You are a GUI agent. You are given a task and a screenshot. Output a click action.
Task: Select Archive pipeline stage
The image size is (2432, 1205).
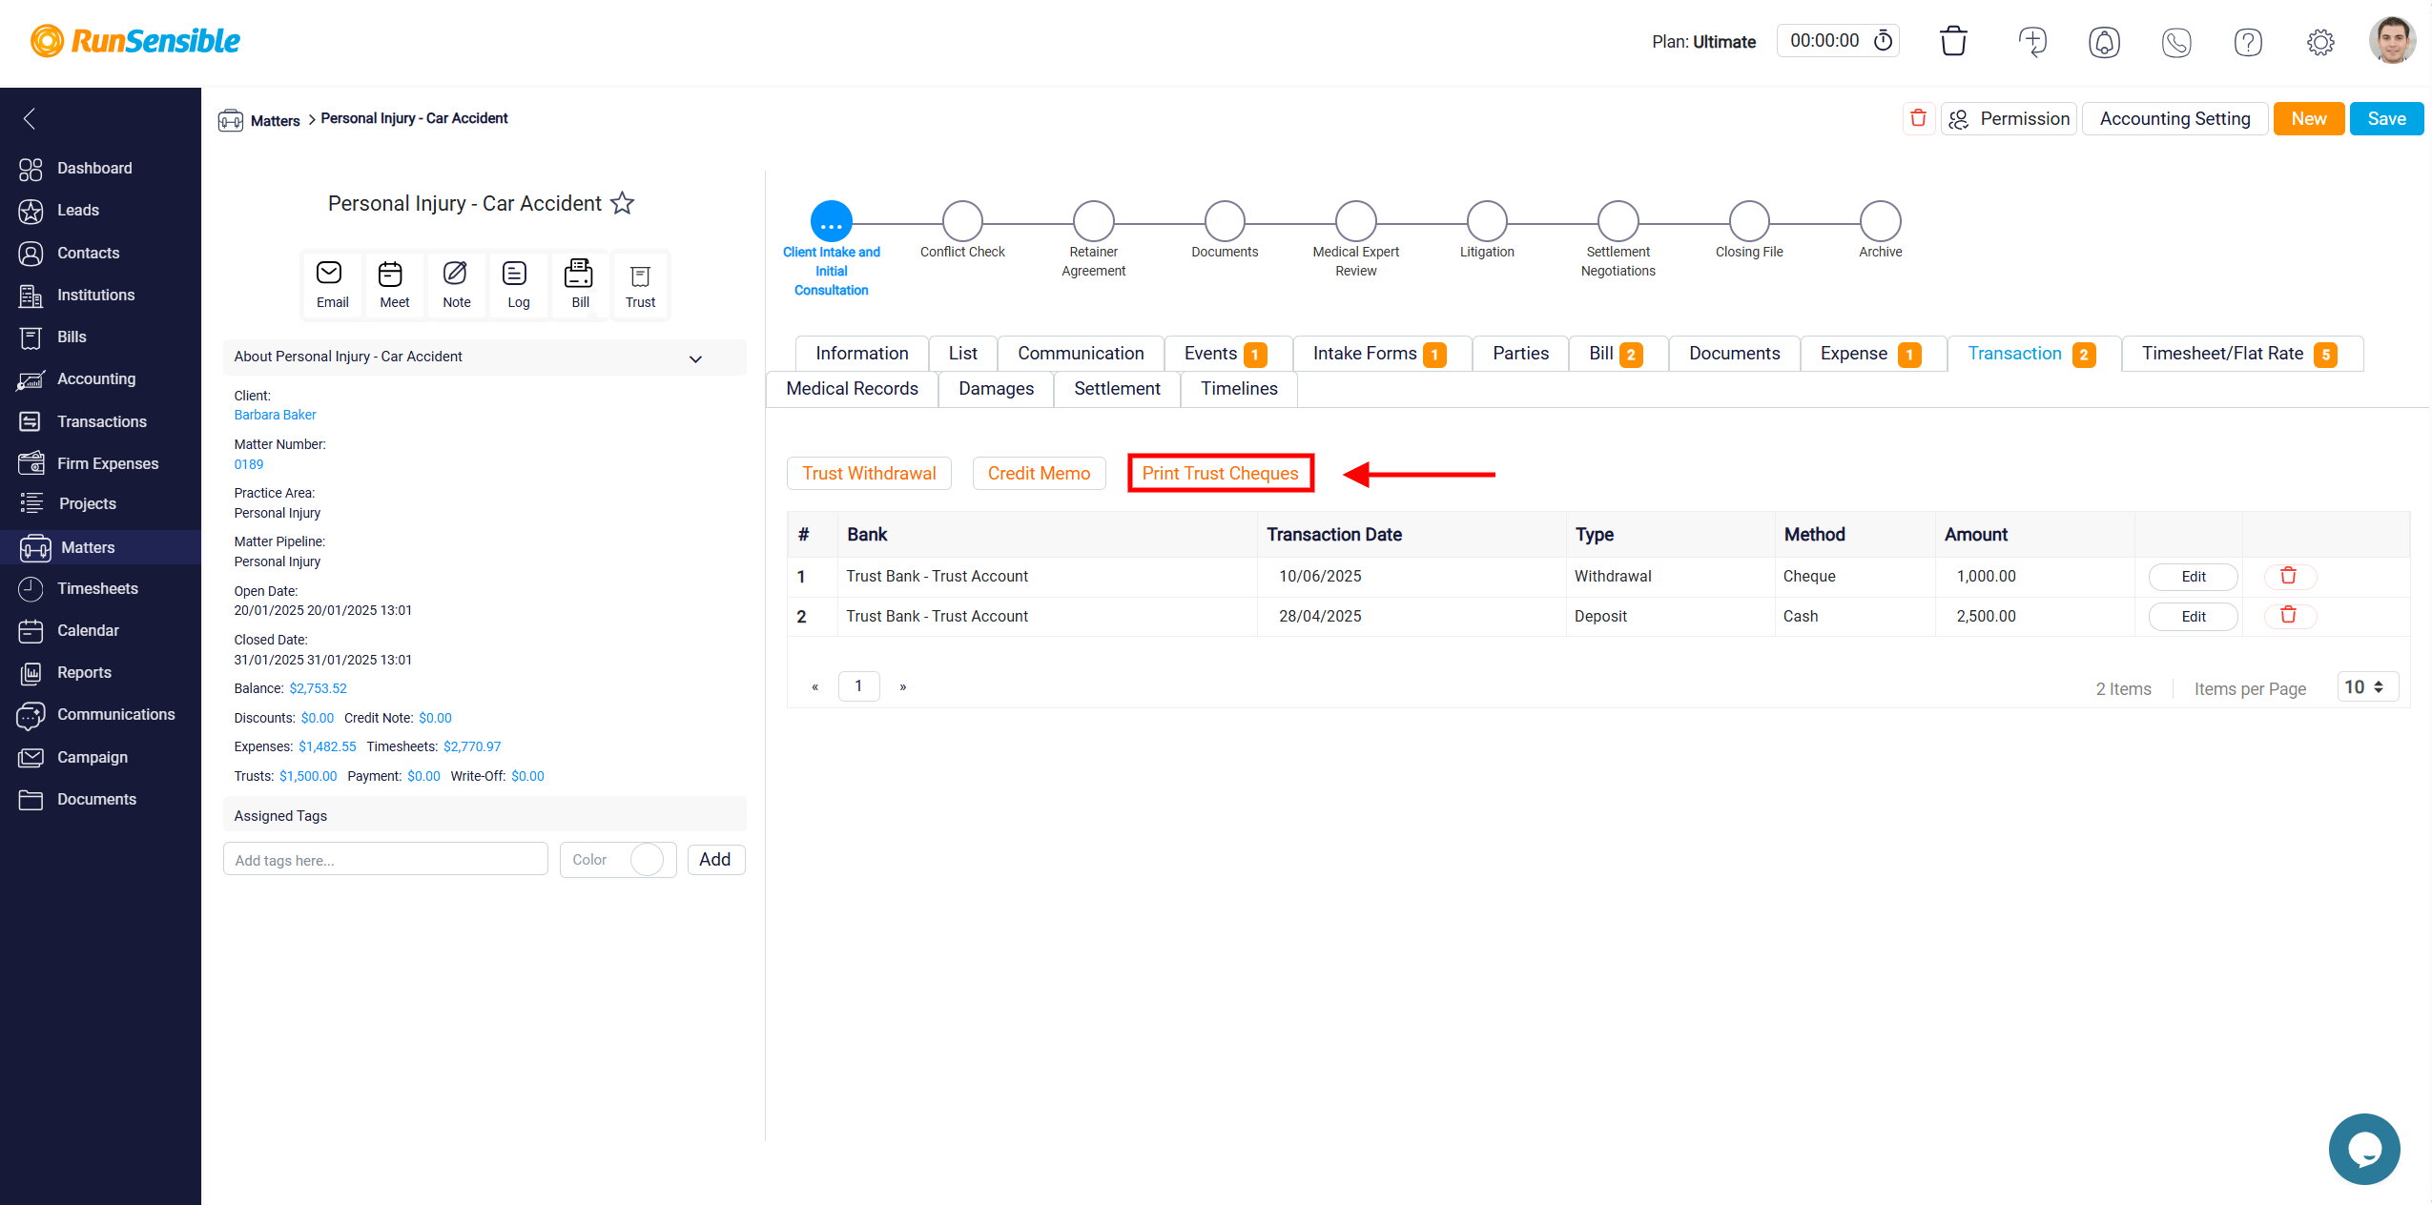(1880, 221)
